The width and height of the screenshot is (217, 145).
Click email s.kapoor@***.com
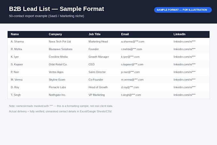132,65
